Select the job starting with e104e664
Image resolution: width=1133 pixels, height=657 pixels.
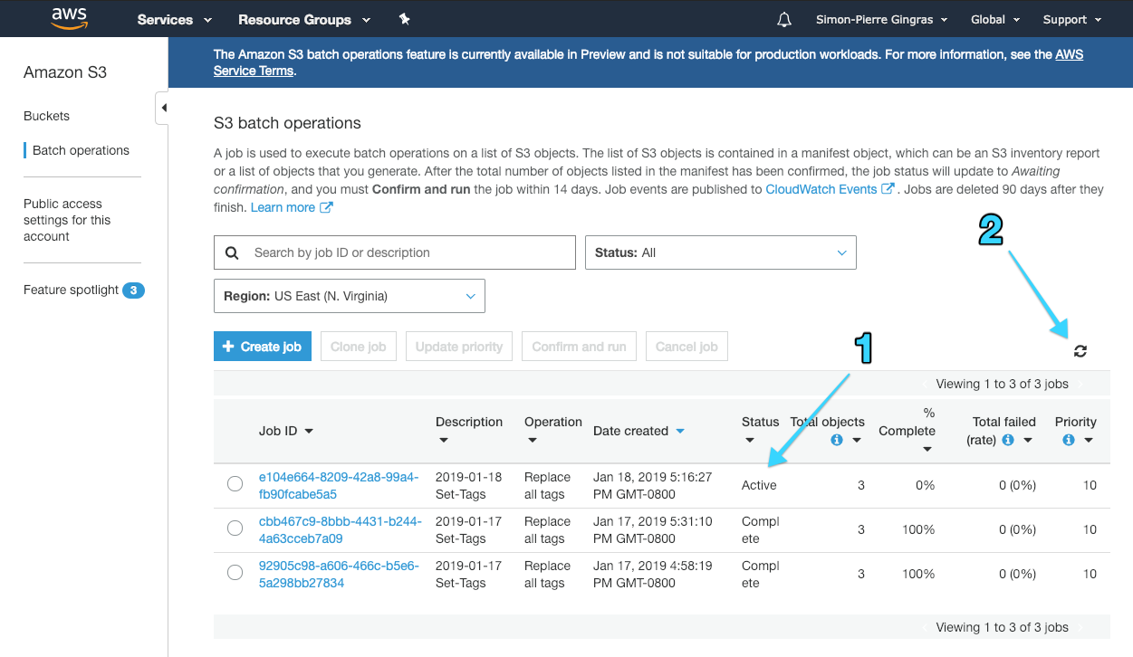point(235,484)
